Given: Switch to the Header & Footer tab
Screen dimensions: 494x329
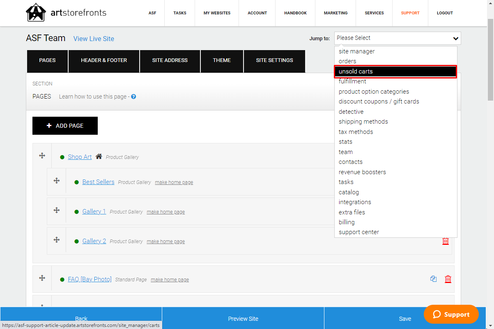Looking at the screenshot, I should [x=104, y=61].
